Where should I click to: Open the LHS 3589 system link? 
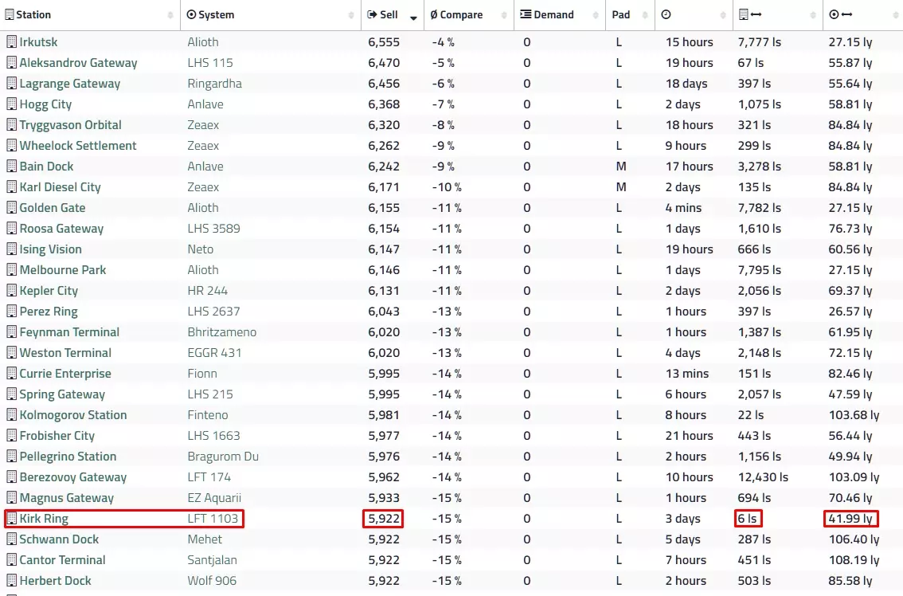(x=213, y=229)
